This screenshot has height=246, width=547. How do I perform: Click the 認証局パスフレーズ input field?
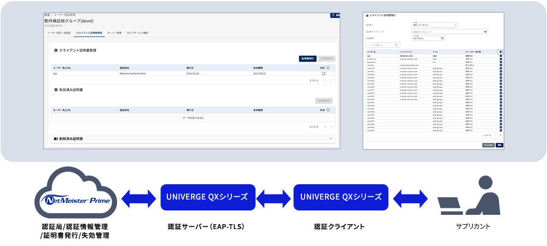pos(450,32)
